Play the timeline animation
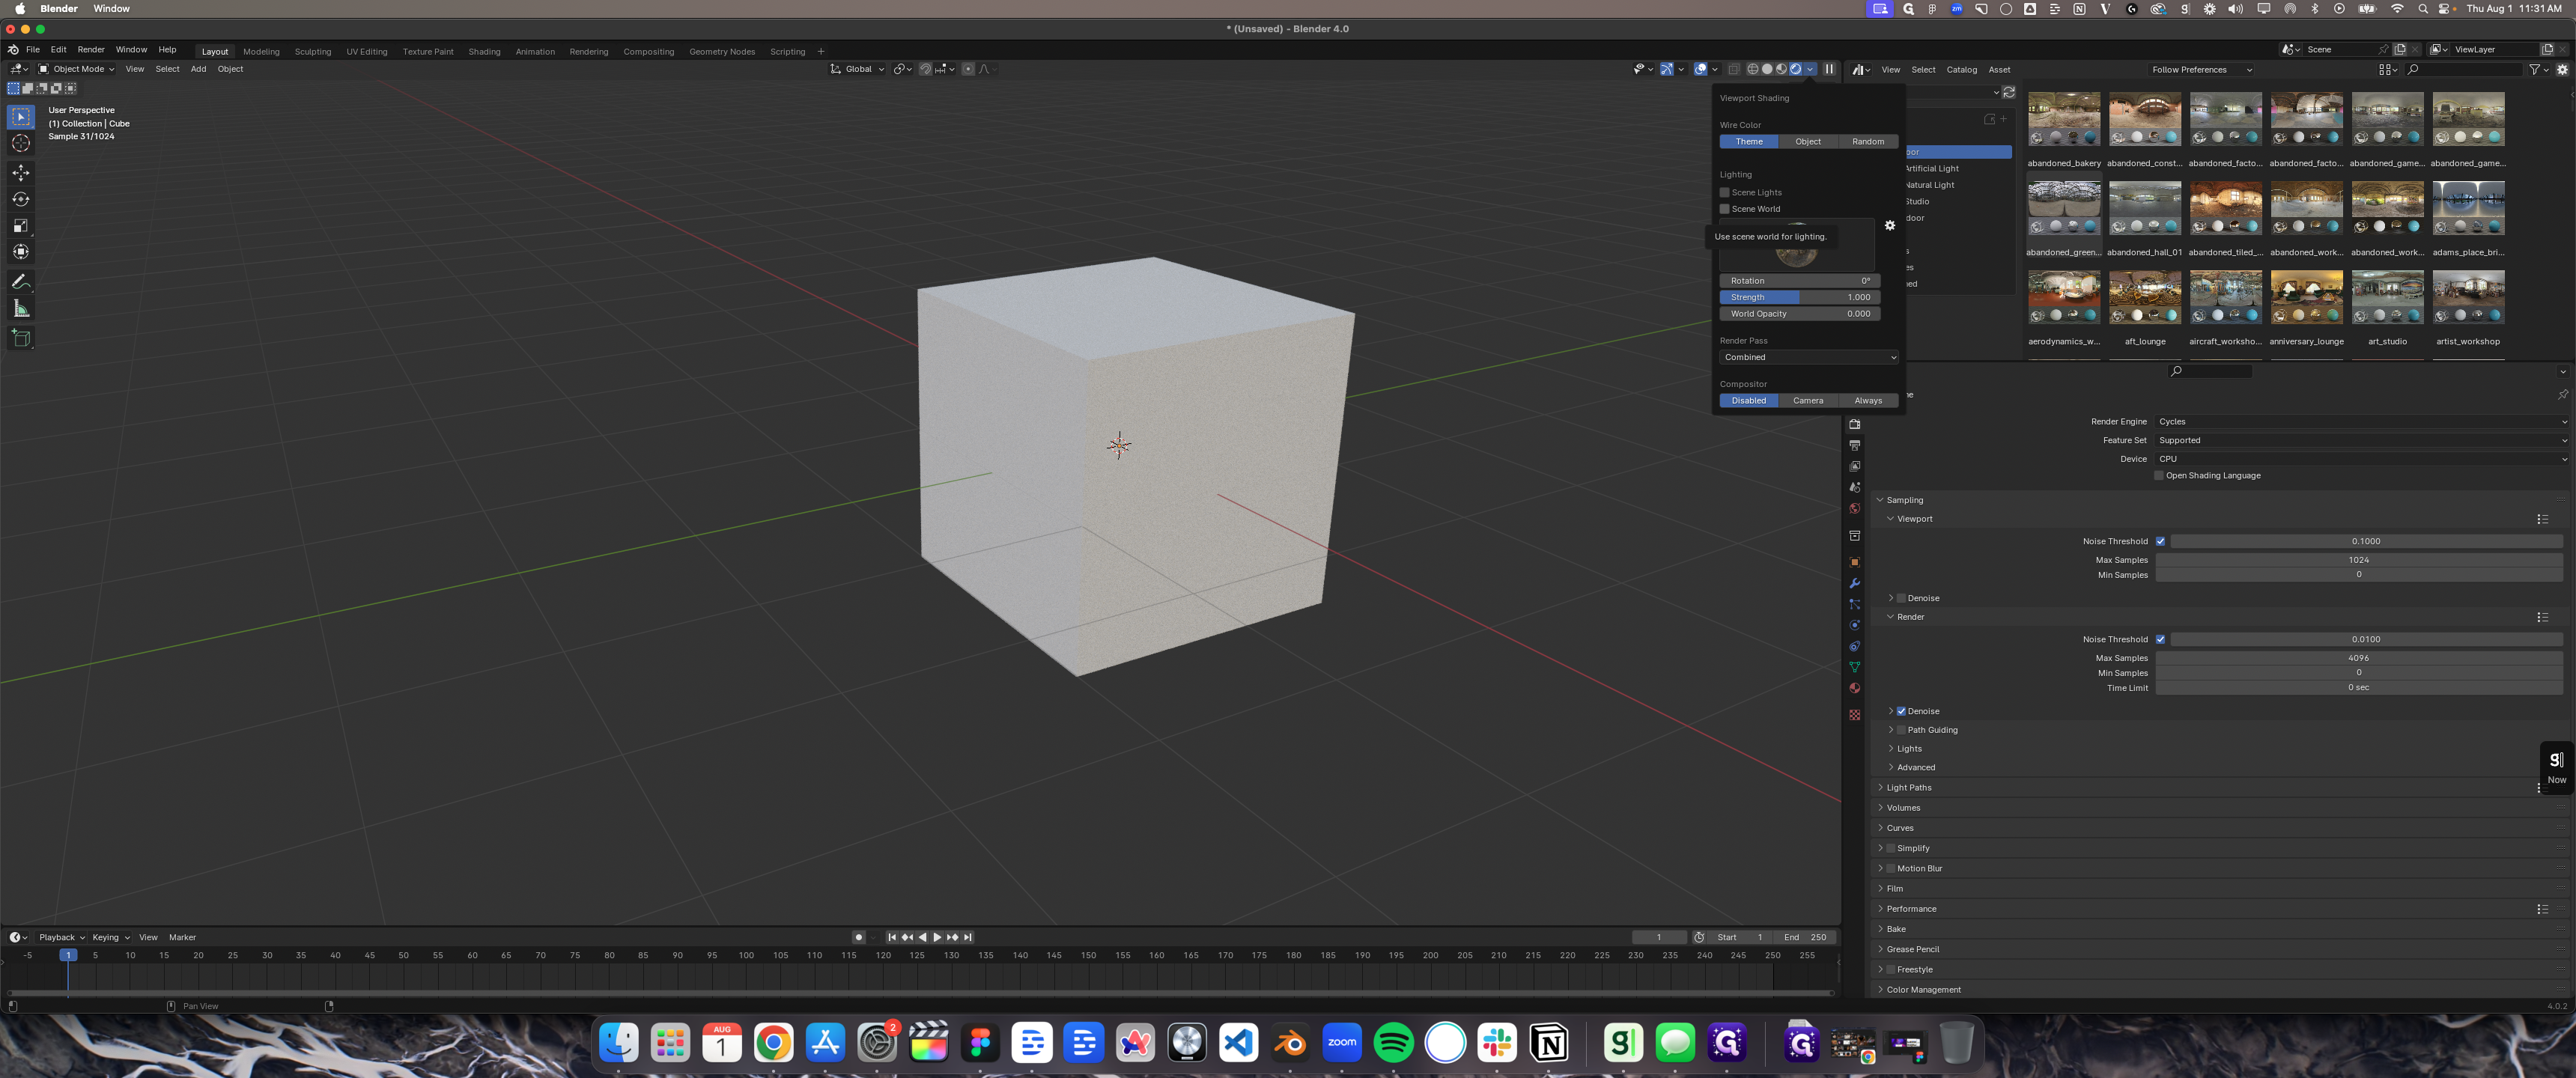Screen dimensions: 2576x1078 point(937,937)
